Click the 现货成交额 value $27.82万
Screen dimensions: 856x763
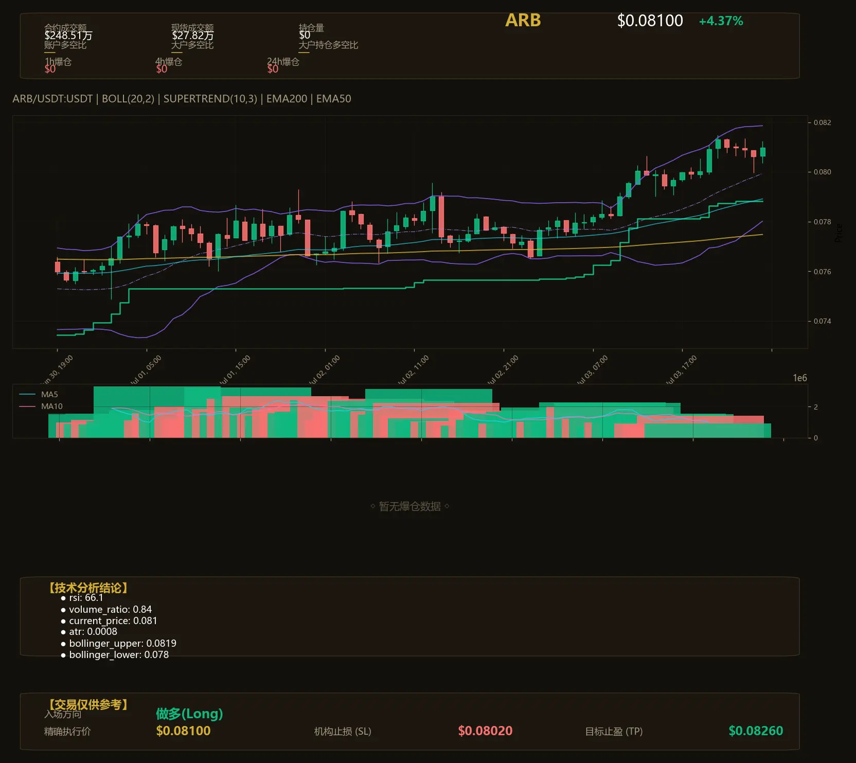[x=193, y=36]
